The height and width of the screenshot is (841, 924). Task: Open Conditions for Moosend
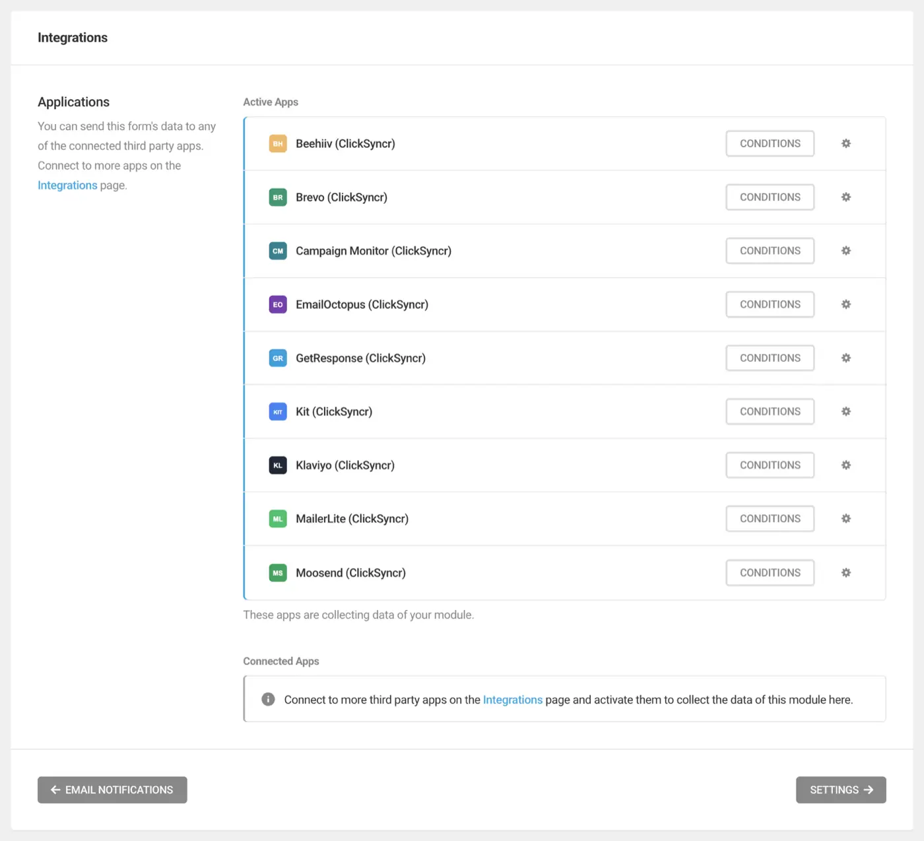point(770,572)
